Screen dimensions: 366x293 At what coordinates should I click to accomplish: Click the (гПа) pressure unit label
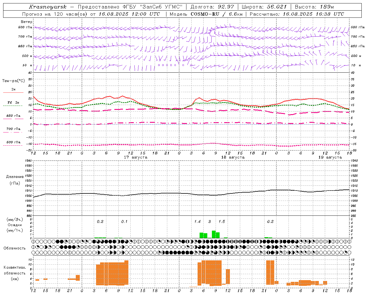click(x=15, y=183)
